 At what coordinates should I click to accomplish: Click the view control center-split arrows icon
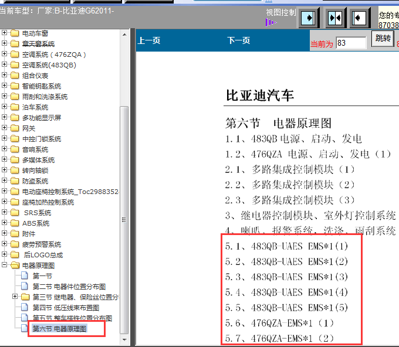tap(336, 18)
